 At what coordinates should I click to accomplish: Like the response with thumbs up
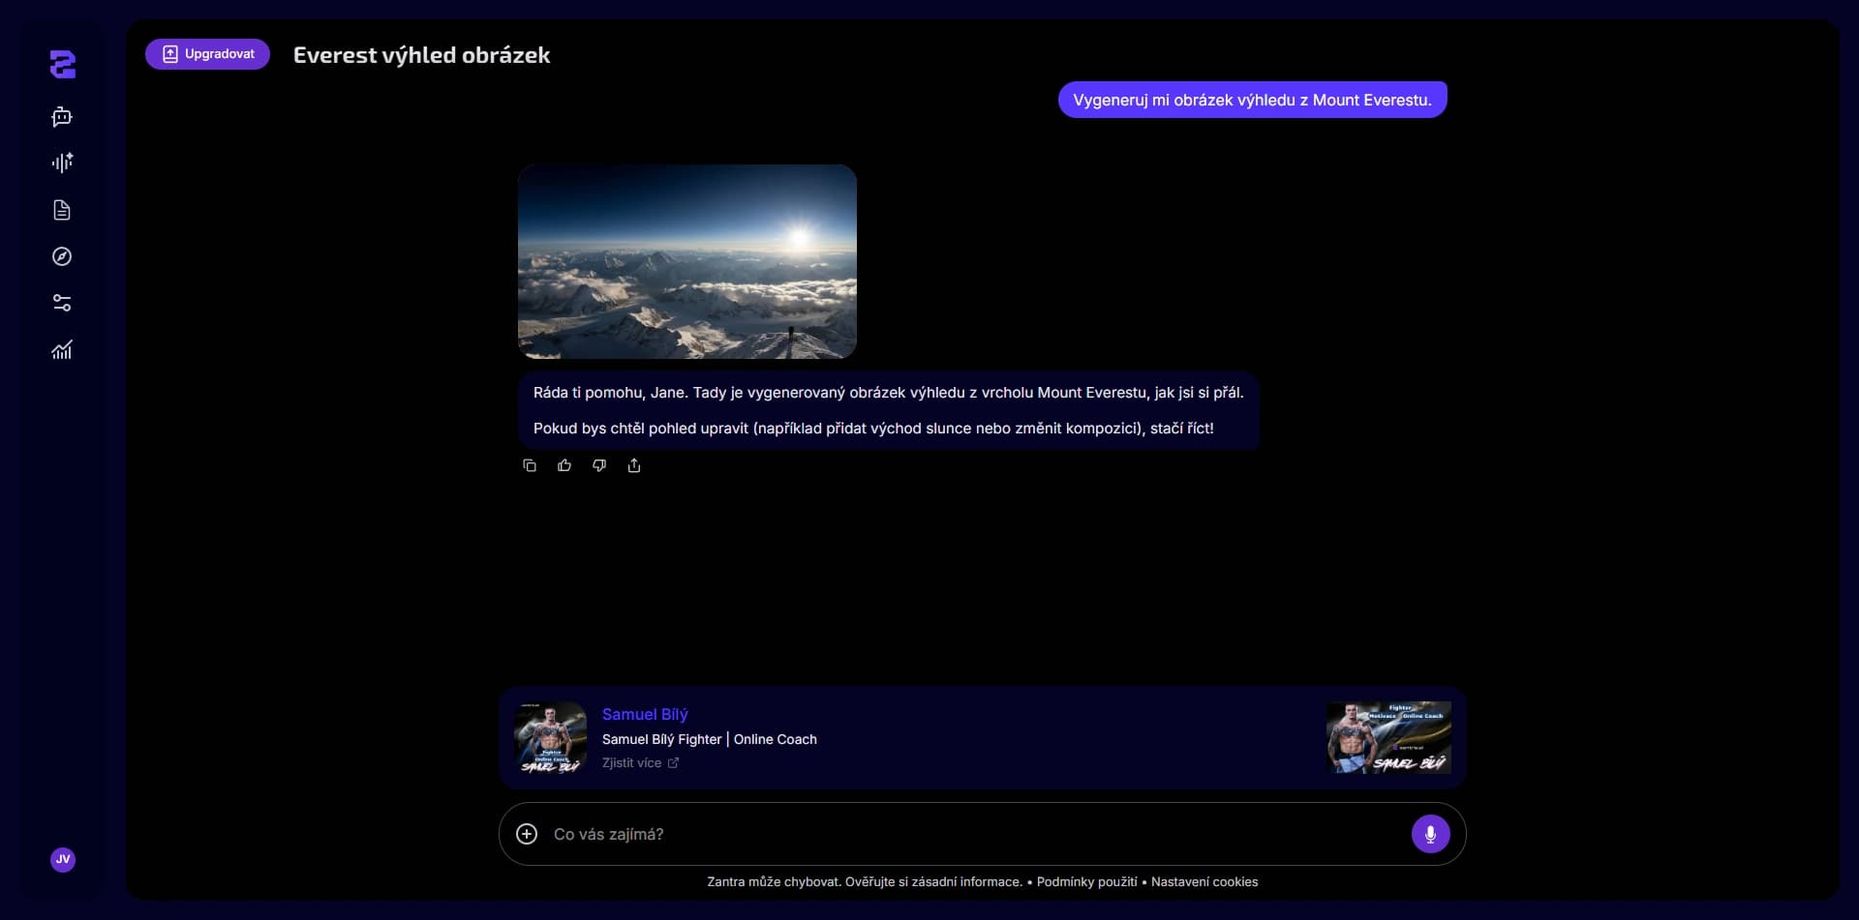(564, 465)
